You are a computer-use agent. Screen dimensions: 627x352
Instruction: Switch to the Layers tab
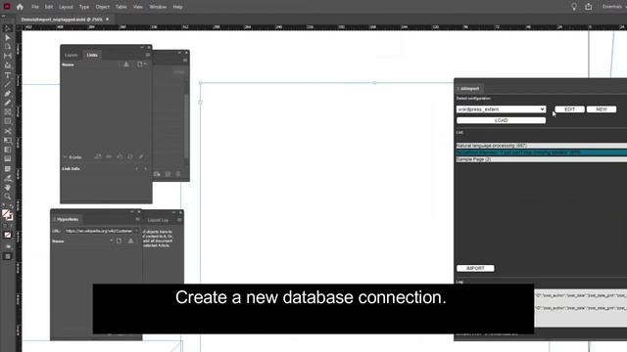click(x=72, y=55)
